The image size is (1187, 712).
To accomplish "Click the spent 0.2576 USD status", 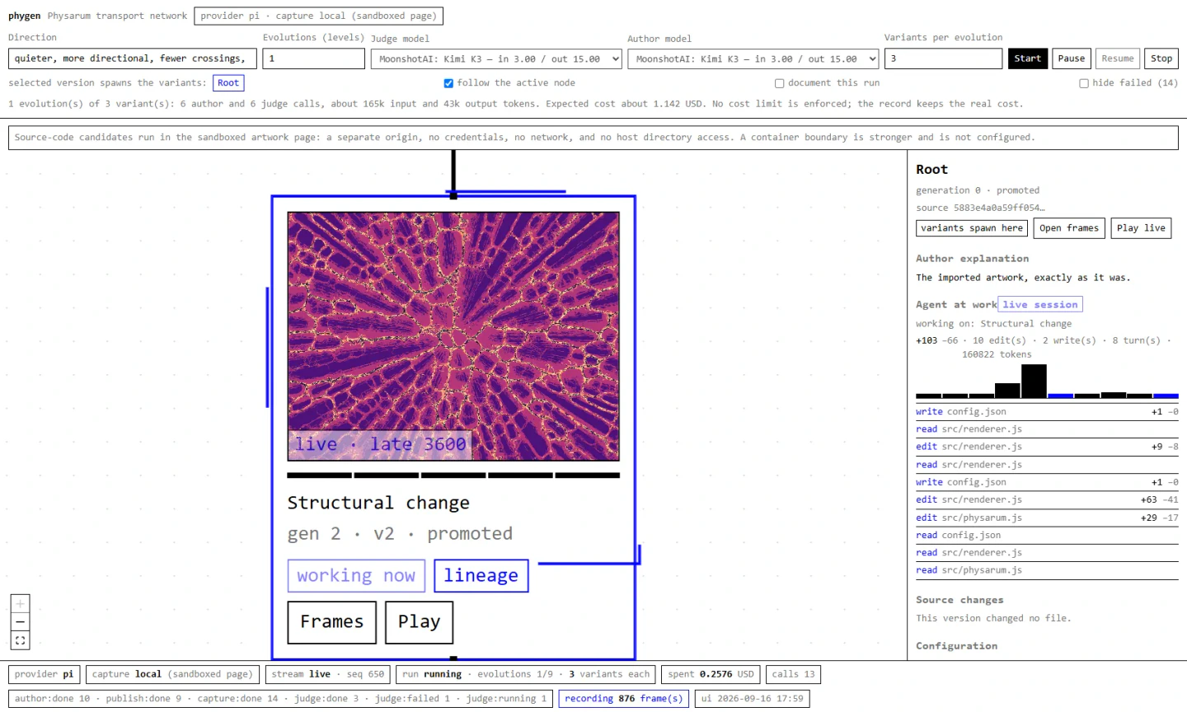I will coord(711,674).
